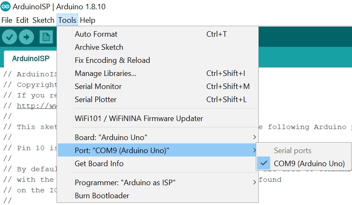Image resolution: width=352 pixels, height=205 pixels.
Task: Open Manage Libraries...
Action: tap(106, 73)
